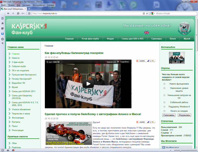198x152 pixels.
Task: Click поделиться on the video
Action: point(111,62)
